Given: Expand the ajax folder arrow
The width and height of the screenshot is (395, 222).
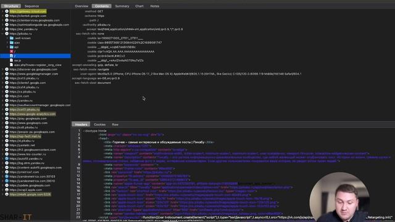Looking at the screenshot, I should [7, 43].
